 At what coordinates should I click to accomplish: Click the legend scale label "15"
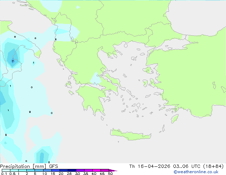coord(53,174)
